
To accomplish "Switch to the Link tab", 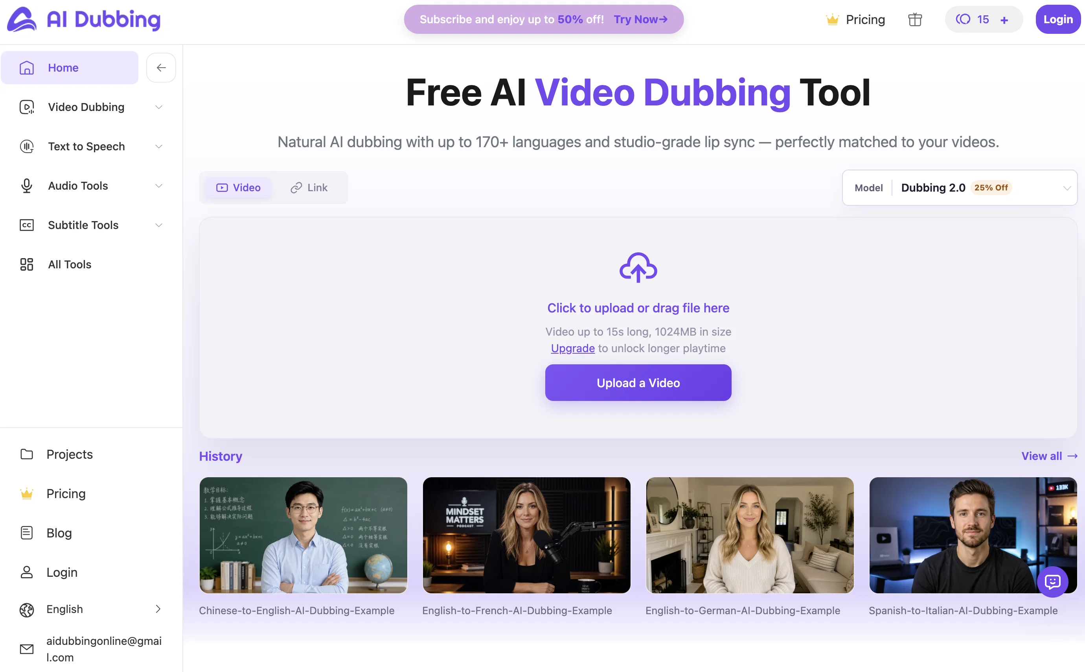I will coord(309,188).
